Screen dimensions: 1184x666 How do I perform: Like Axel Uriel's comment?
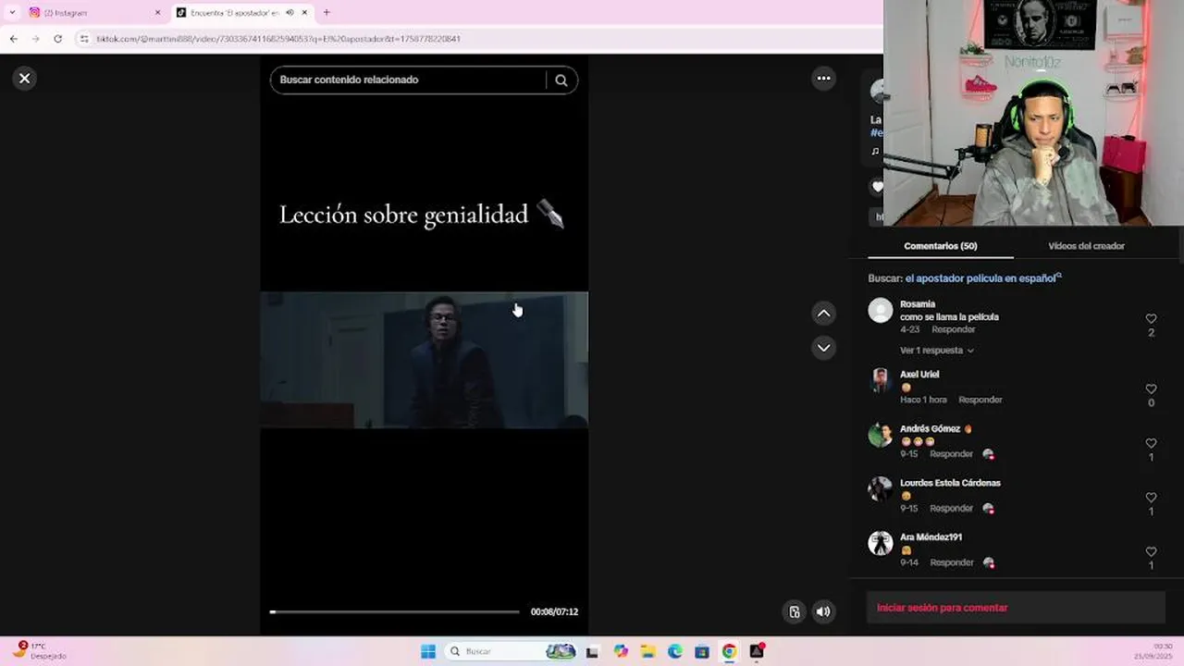(1151, 389)
